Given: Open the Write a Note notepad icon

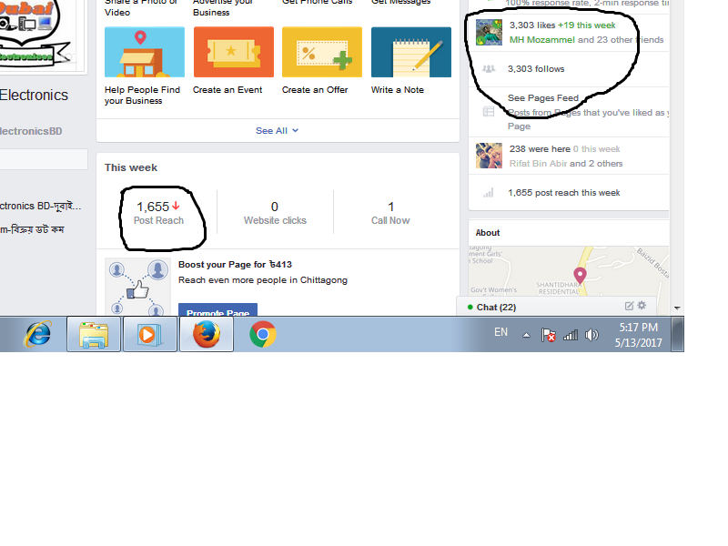Looking at the screenshot, I should (411, 52).
